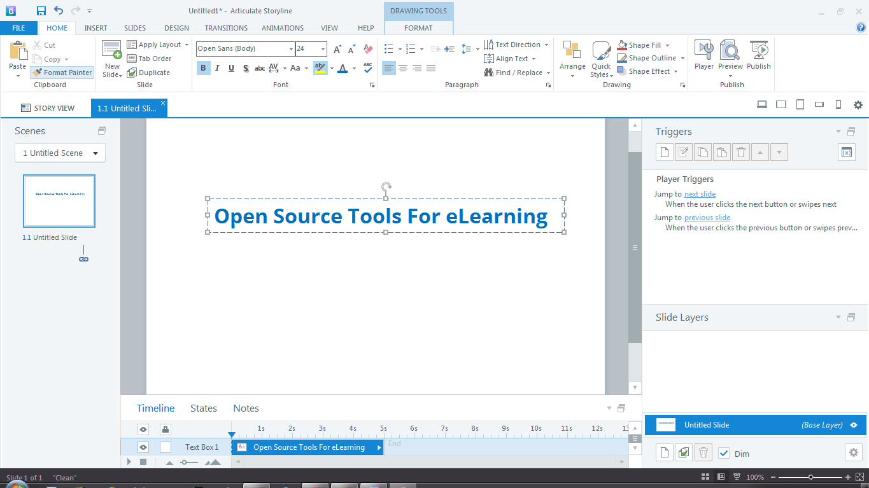This screenshot has width=869, height=488.
Task: Lock Text Box 1 with its lock checkbox
Action: click(x=166, y=447)
